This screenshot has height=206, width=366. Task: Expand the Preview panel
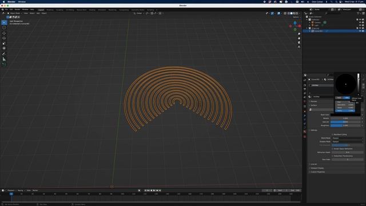tap(314, 101)
